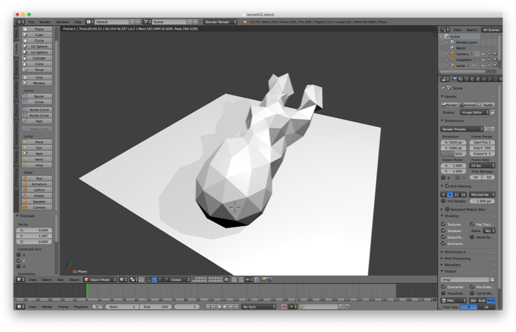Click the Animation render button
The image size is (516, 332).
coord(469,104)
